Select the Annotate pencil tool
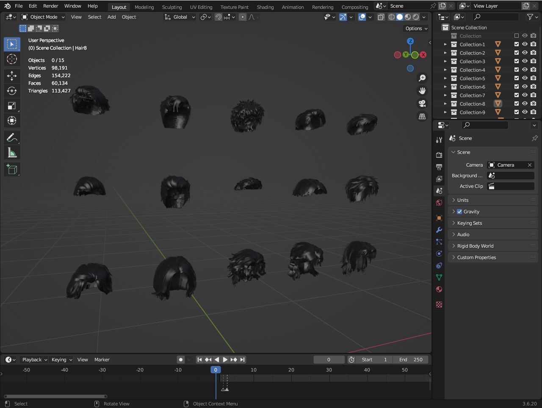Screen dimensions: 542x408 (x=12, y=137)
